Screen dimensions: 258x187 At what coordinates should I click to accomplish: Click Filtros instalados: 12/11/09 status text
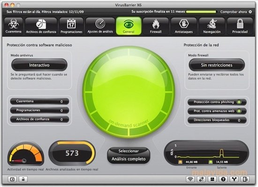coord(63,12)
